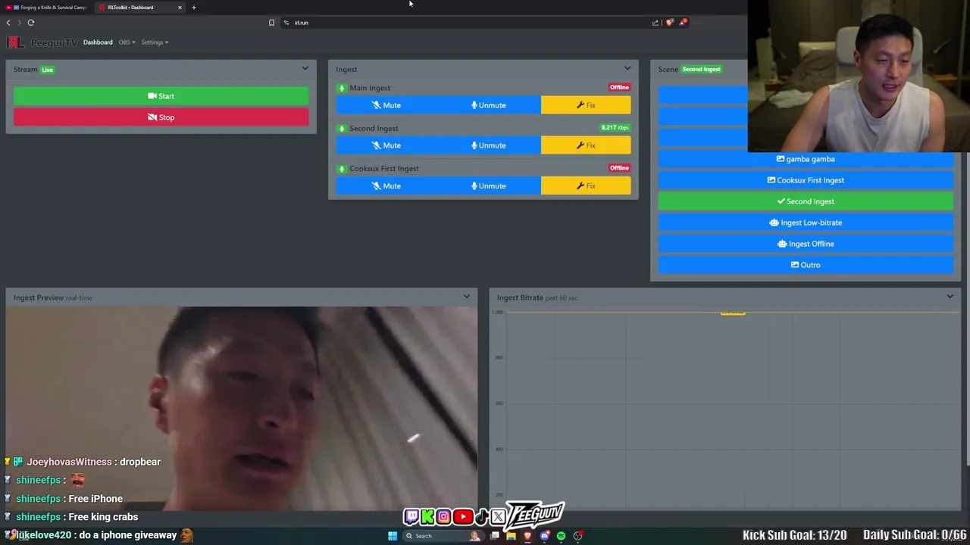Open the OBS dropdown menu
This screenshot has width=970, height=545.
click(x=127, y=42)
